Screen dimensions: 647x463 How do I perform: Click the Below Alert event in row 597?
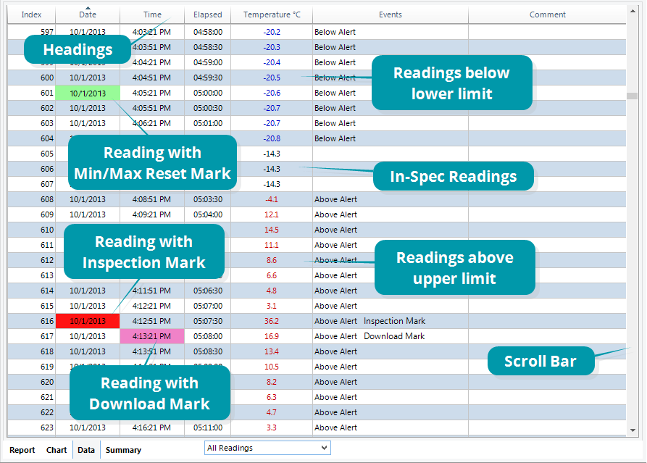tap(335, 32)
